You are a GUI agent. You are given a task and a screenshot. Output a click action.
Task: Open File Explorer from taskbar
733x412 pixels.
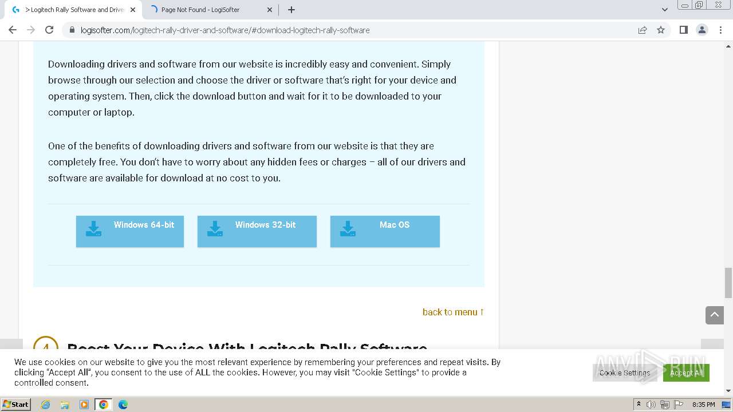tap(65, 405)
